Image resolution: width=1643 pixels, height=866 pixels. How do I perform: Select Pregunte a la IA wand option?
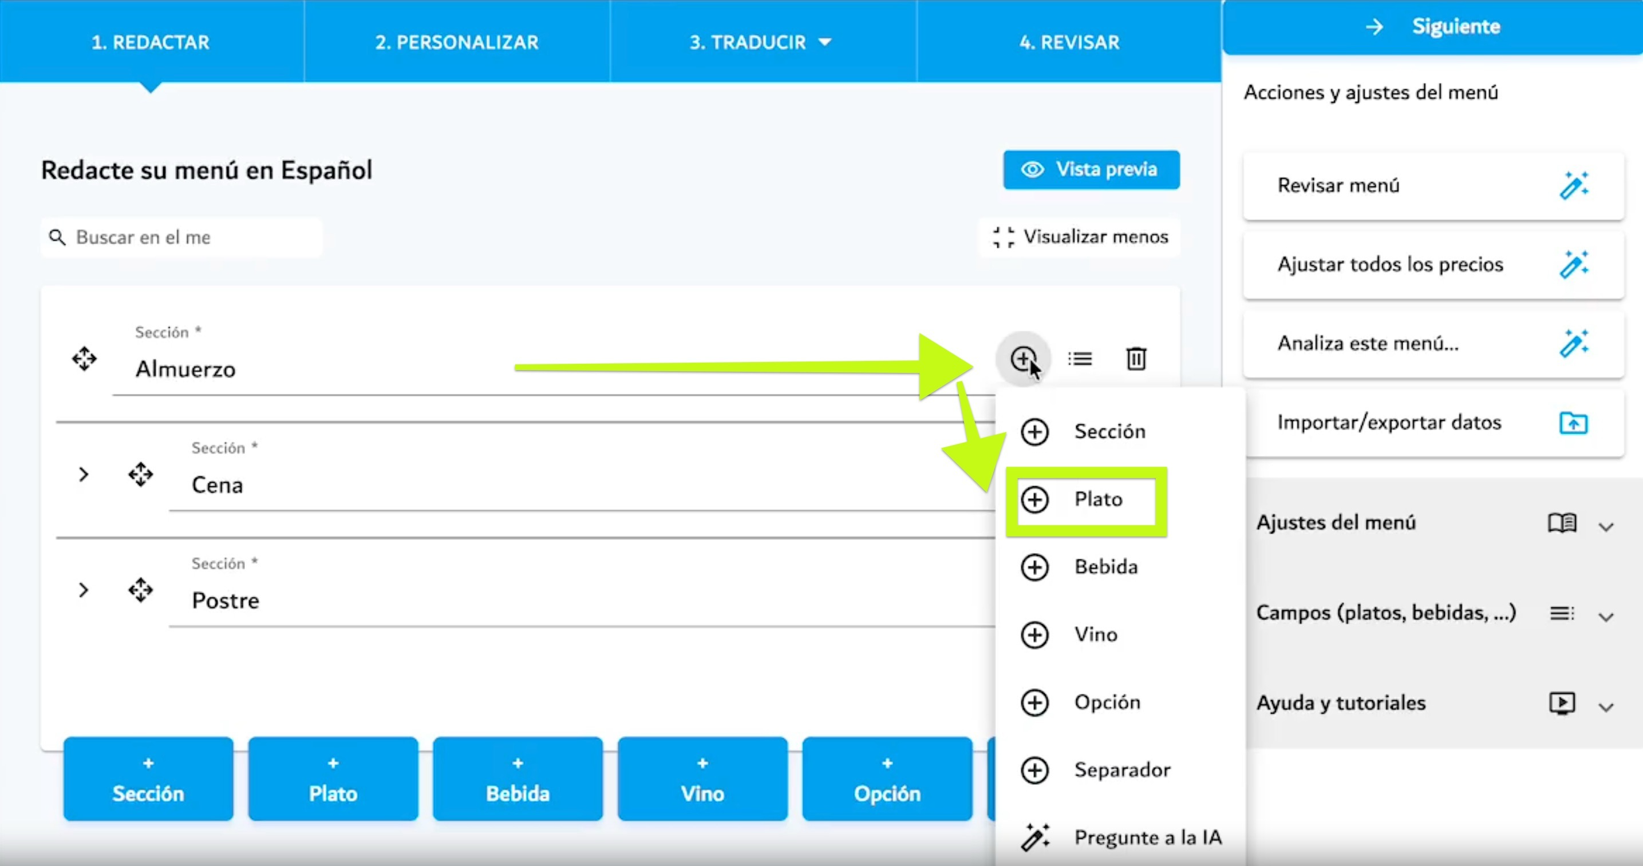pyautogui.click(x=1121, y=837)
